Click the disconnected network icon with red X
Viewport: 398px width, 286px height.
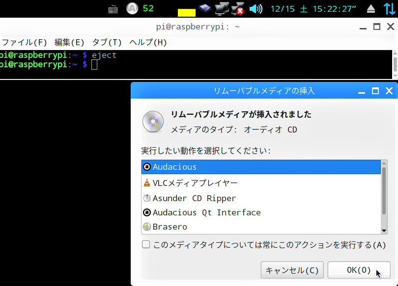pyautogui.click(x=238, y=9)
